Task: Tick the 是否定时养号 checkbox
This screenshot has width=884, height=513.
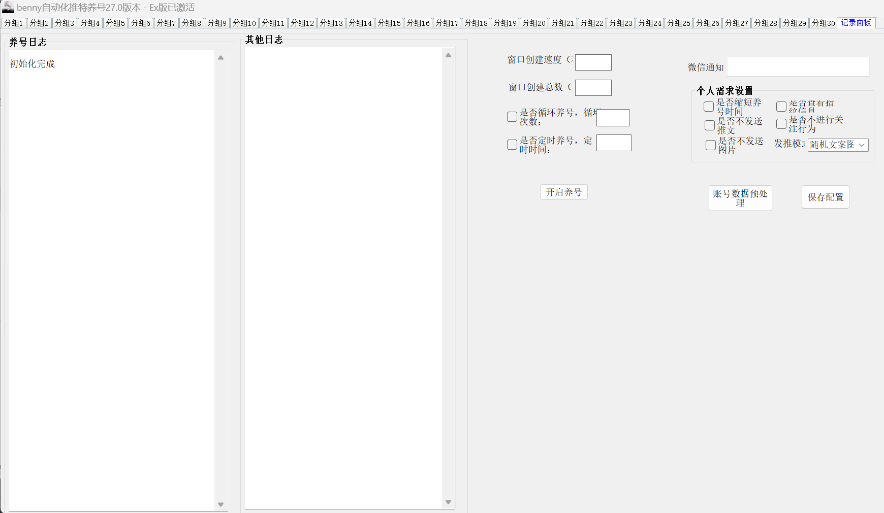Action: (x=512, y=145)
